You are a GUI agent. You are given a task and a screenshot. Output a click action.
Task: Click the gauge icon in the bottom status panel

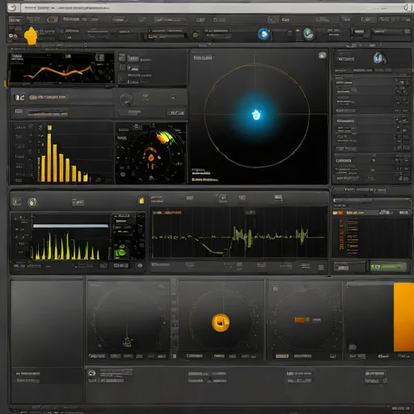click(92, 374)
